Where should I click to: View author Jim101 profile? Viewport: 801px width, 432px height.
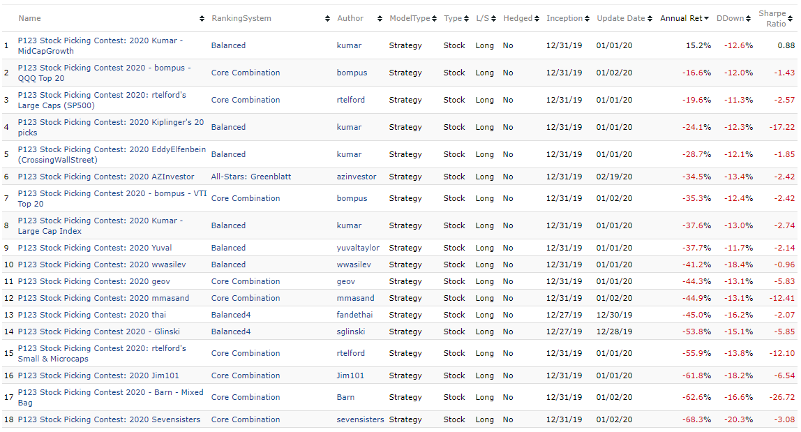350,375
